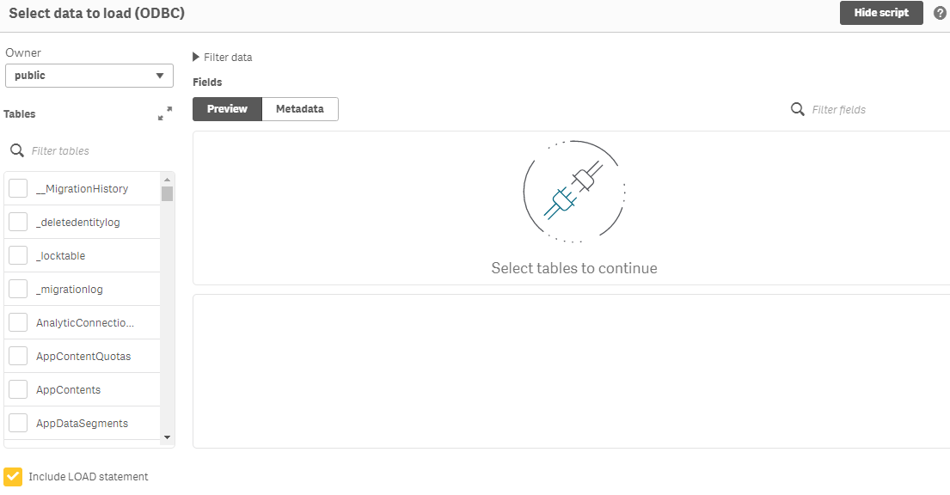The height and width of the screenshot is (495, 950).
Task: Click the Filter tables search icon
Action: 16,151
